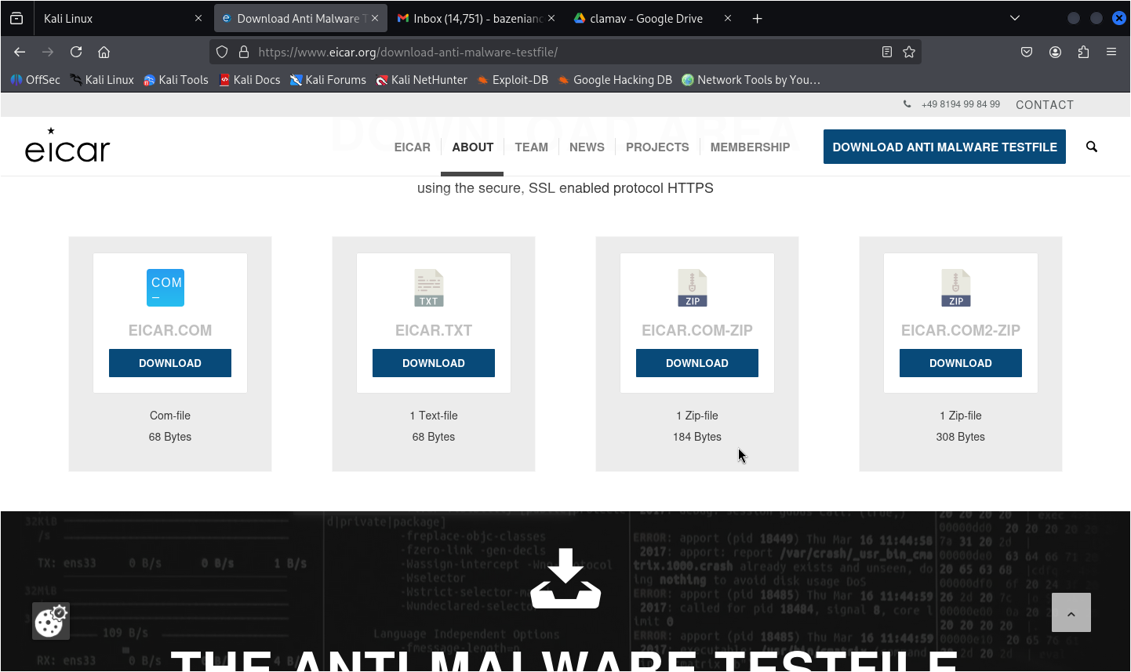Click the browser reload icon
Screen dimensions: 1131x672
(76, 52)
